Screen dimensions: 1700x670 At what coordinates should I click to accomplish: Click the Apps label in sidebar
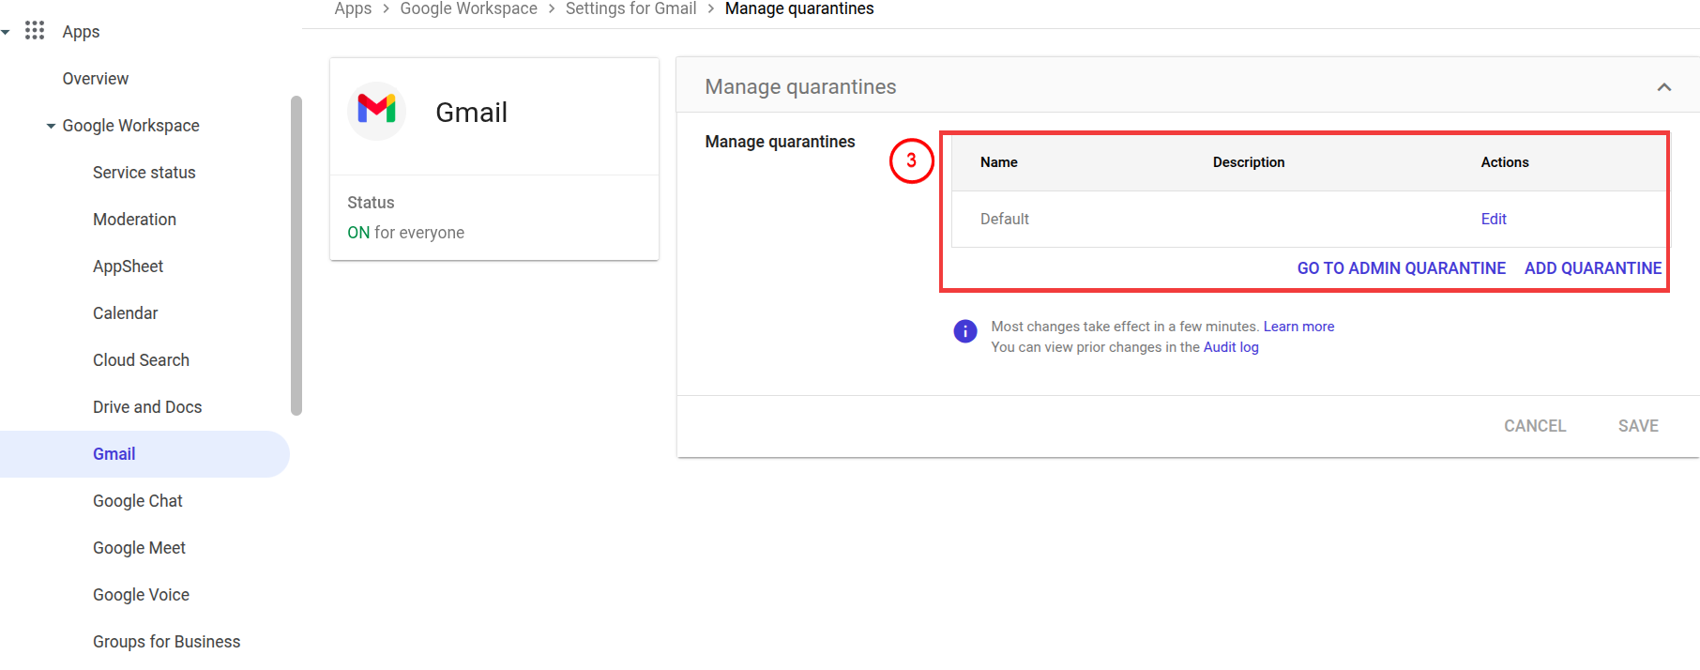click(81, 32)
